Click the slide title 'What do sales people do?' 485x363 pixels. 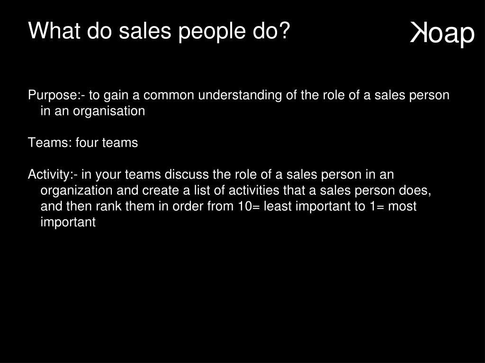click(x=159, y=32)
